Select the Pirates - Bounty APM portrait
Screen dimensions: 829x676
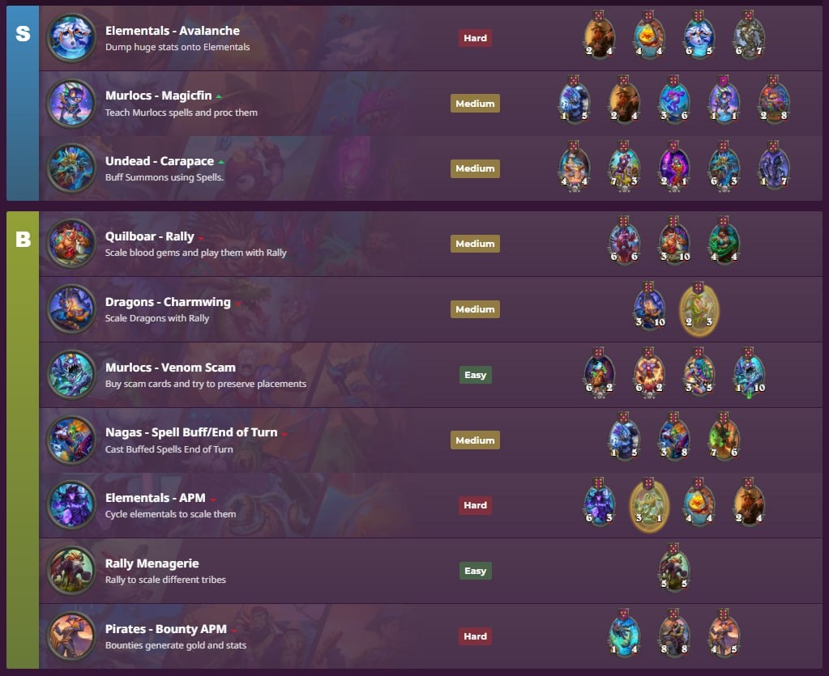[x=71, y=636]
